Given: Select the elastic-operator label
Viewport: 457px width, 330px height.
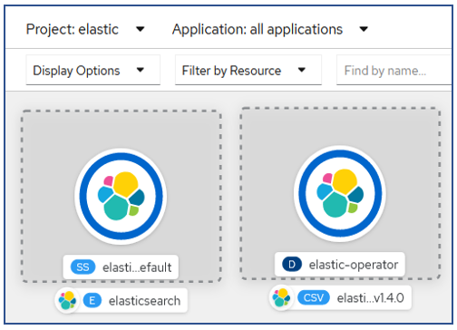Looking at the screenshot, I should pos(354,265).
